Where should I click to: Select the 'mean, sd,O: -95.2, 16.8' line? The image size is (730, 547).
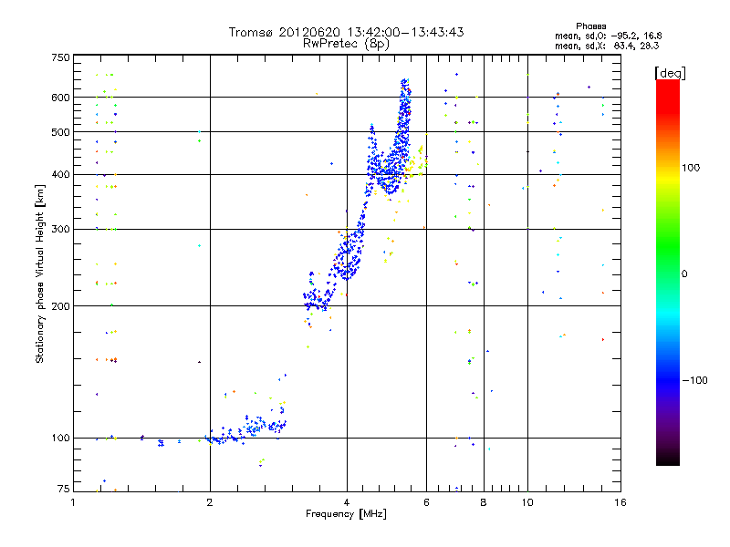[608, 36]
